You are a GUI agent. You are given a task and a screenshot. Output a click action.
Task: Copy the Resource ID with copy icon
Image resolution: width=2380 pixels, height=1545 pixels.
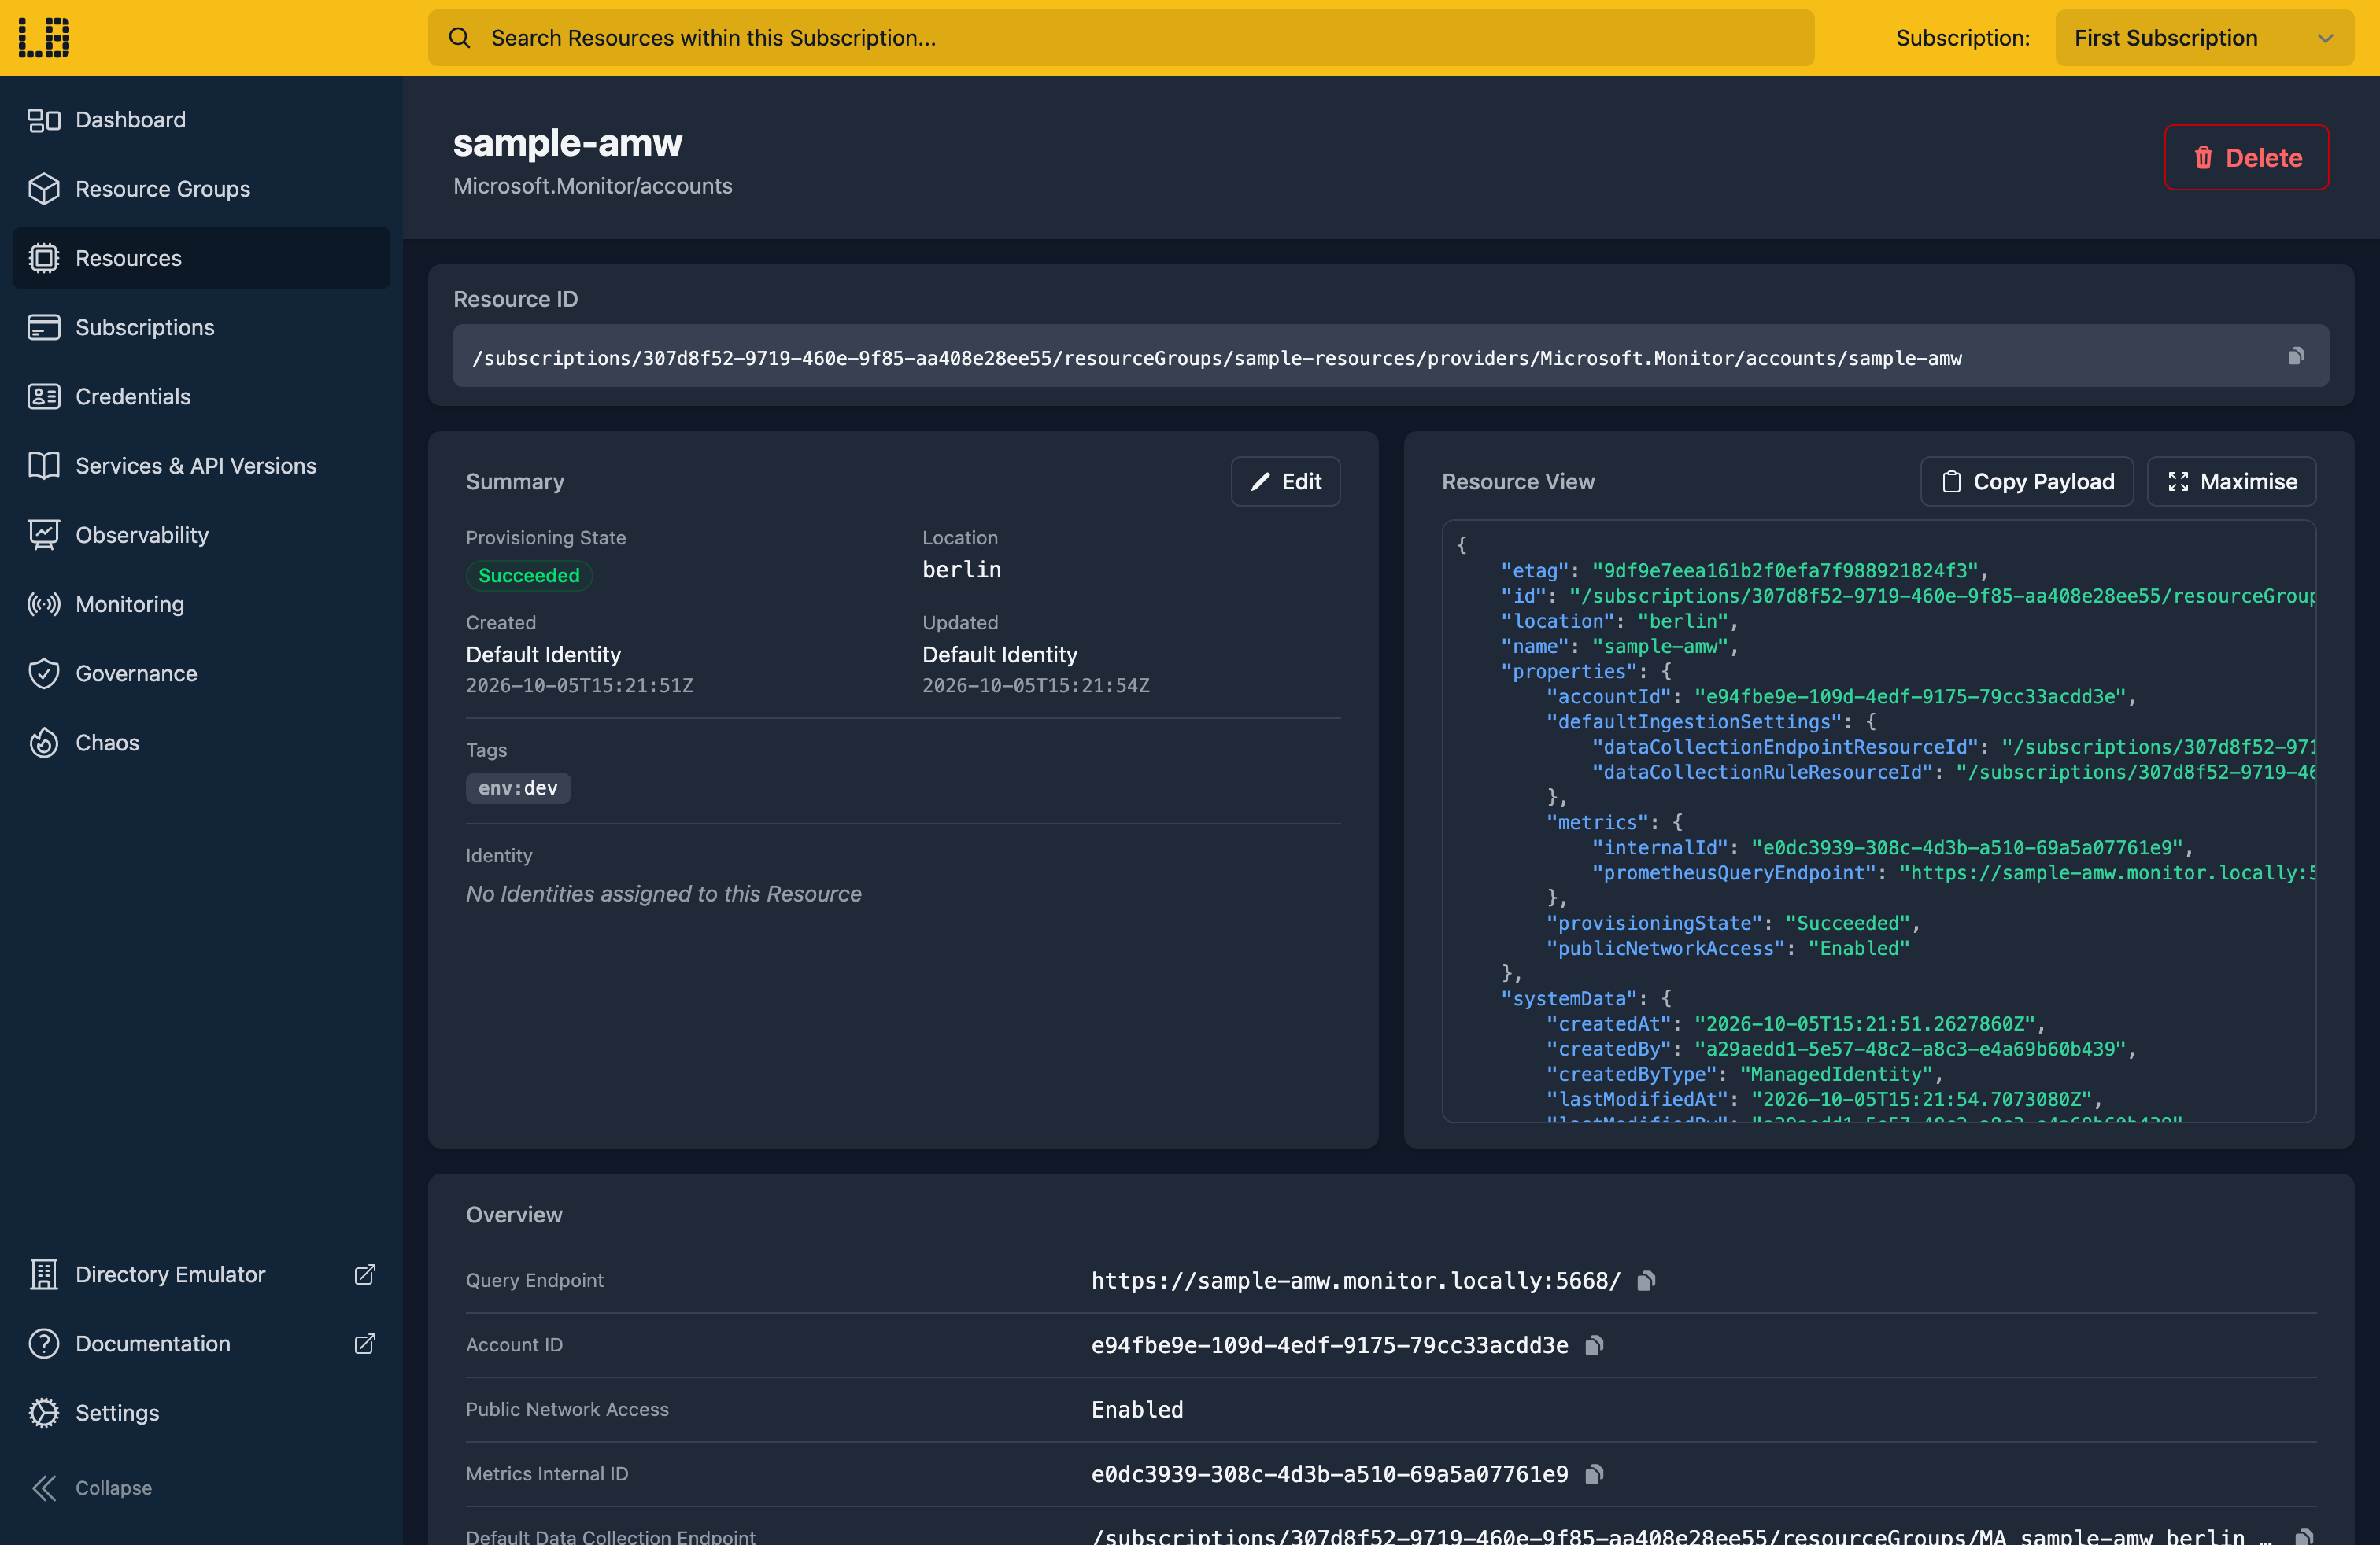point(2296,356)
